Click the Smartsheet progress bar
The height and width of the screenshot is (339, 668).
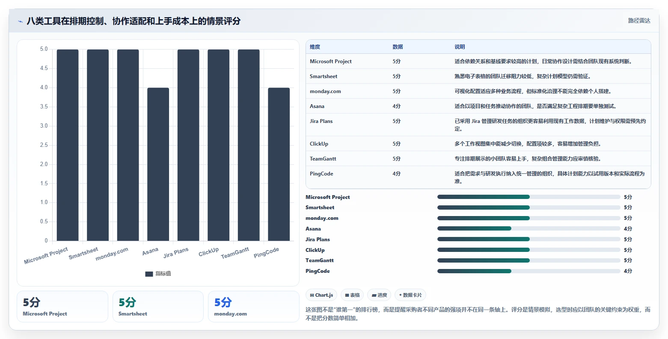(x=528, y=207)
